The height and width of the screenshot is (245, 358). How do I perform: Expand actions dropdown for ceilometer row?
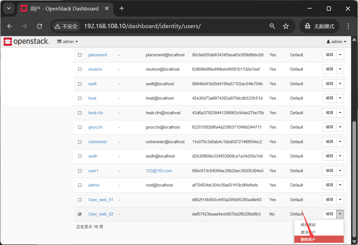340,142
